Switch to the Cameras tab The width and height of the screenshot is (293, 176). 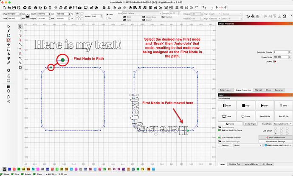[x=279, y=90]
